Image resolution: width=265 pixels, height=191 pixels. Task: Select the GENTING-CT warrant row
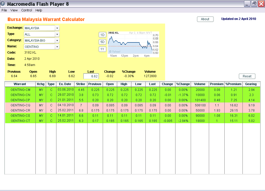coord(132,121)
